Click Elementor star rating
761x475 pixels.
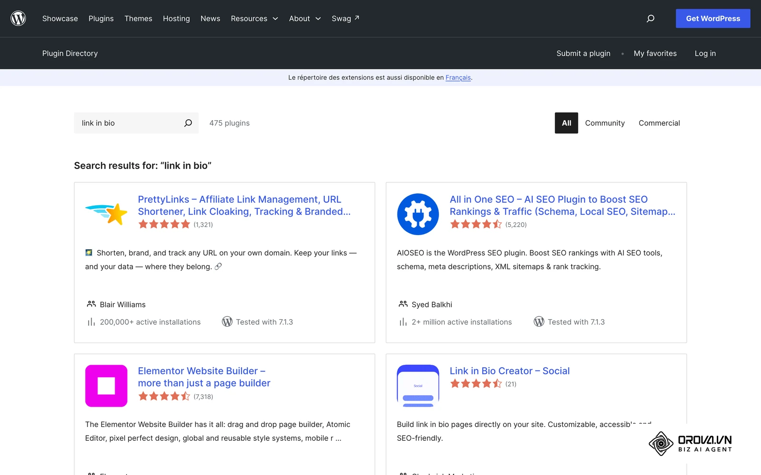164,396
